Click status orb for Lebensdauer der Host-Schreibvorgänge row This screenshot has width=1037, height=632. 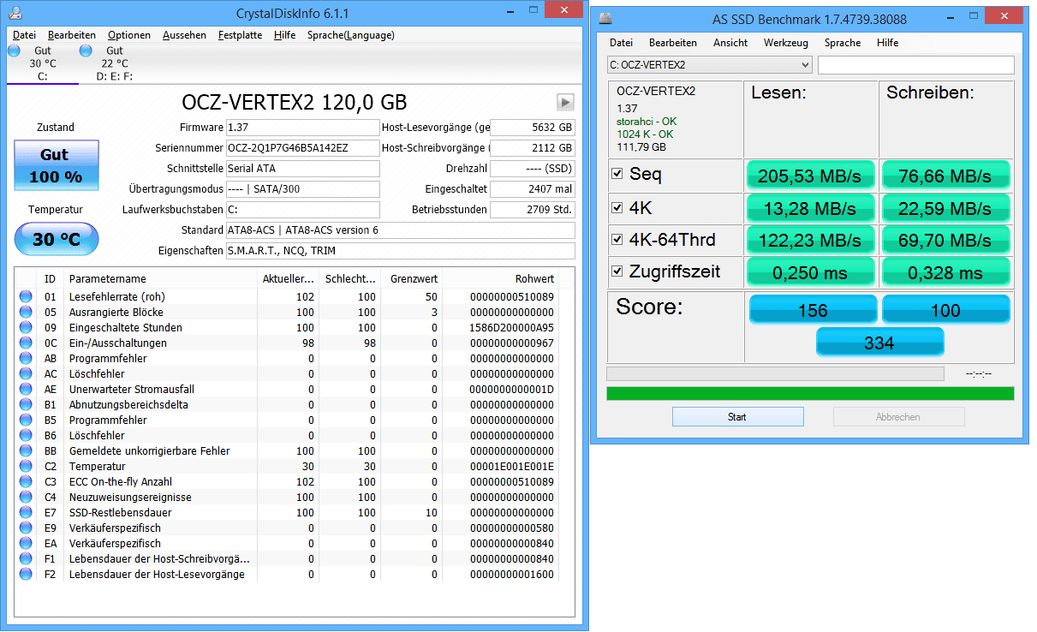(26, 559)
